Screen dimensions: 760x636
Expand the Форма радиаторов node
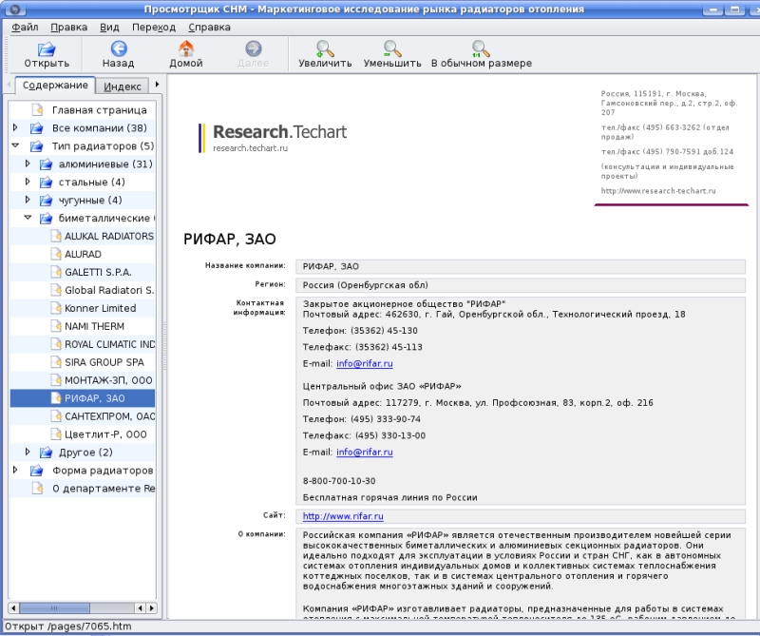coord(15,470)
